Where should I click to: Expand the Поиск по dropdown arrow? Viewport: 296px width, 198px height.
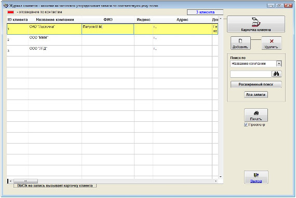click(279, 64)
